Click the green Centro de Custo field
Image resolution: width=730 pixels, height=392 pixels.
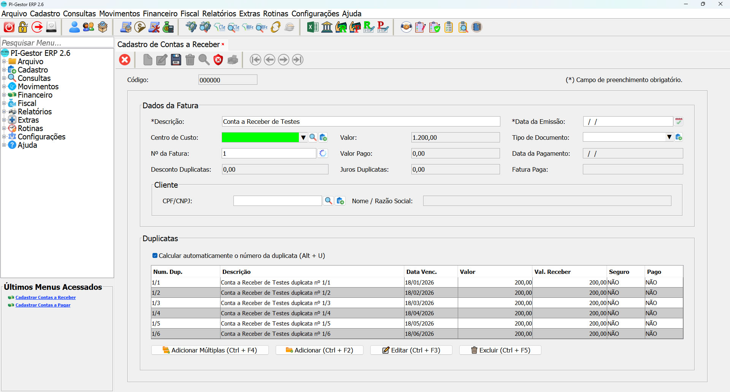(x=260, y=138)
